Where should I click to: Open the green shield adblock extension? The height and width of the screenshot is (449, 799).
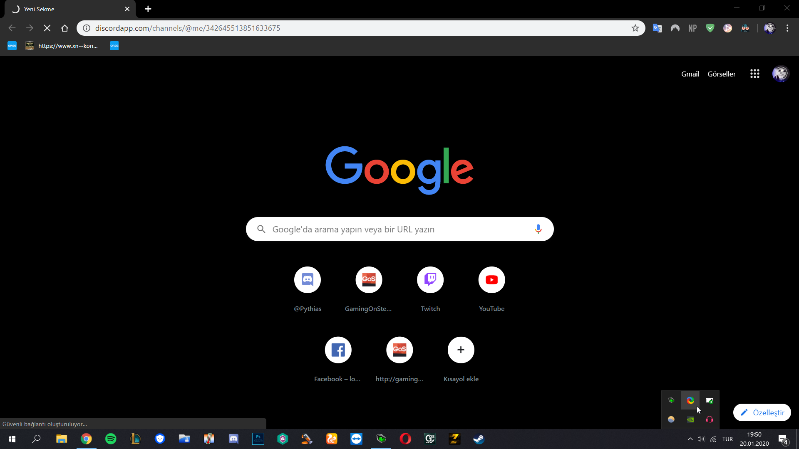coord(710,28)
